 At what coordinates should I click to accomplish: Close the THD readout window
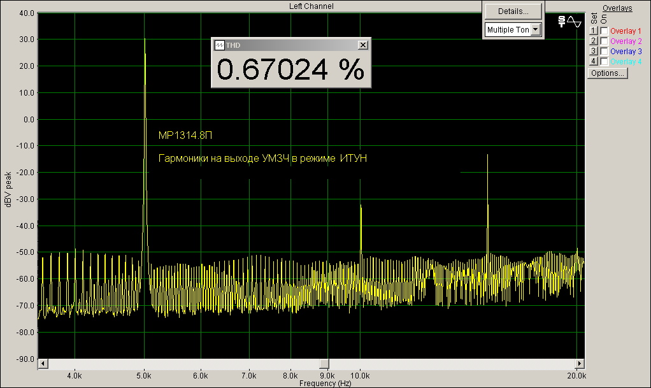362,45
